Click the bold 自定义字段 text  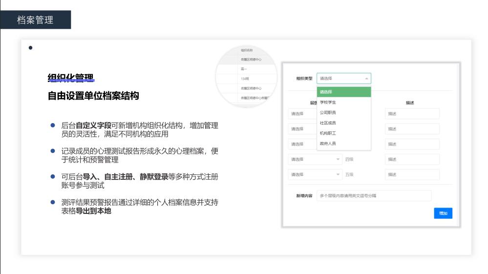pos(94,126)
